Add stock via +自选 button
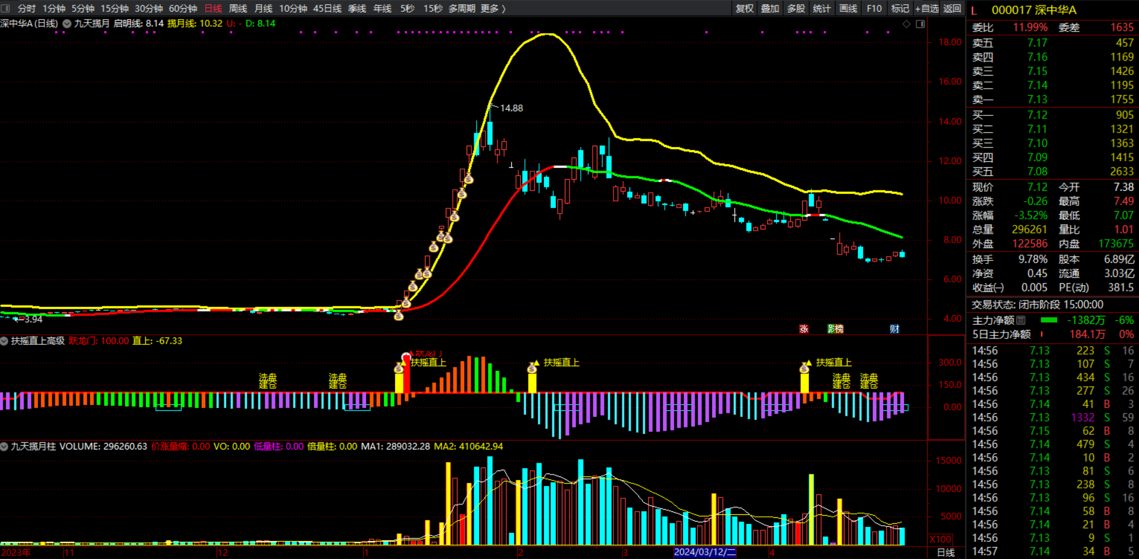The image size is (1139, 559). point(927,8)
